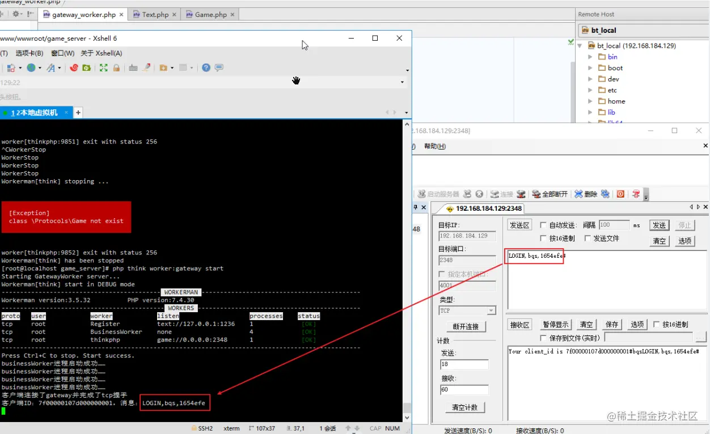Click the 发送 count field showing 18
This screenshot has height=434, width=710.
464,364
